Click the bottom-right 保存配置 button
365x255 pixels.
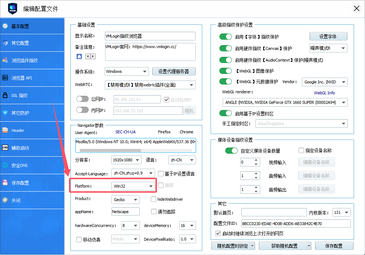click(x=334, y=246)
